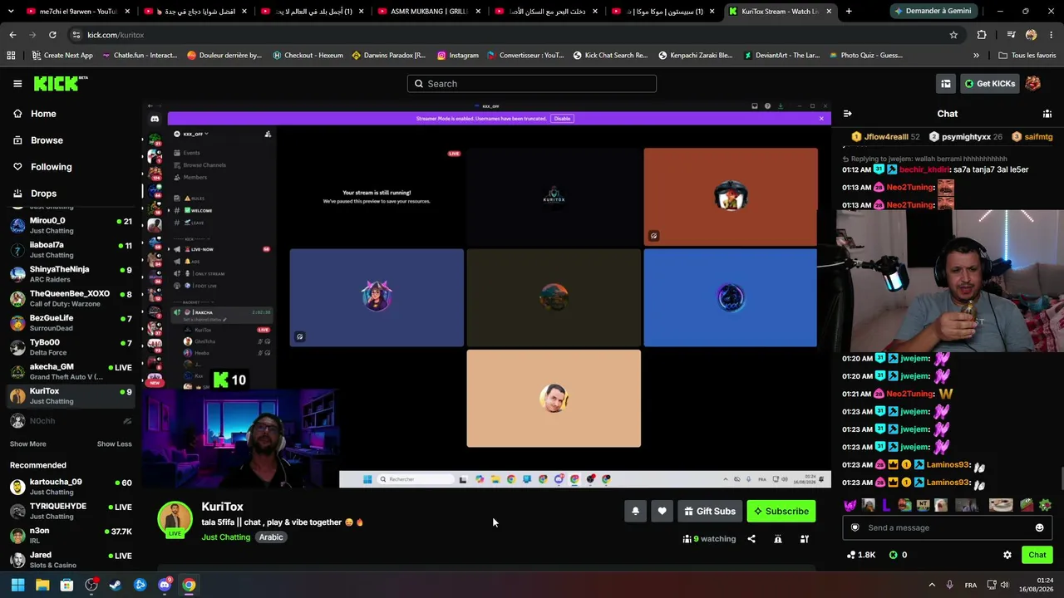Click the Get KICKs button
Viewport: 1064px width, 598px height.
click(989, 83)
